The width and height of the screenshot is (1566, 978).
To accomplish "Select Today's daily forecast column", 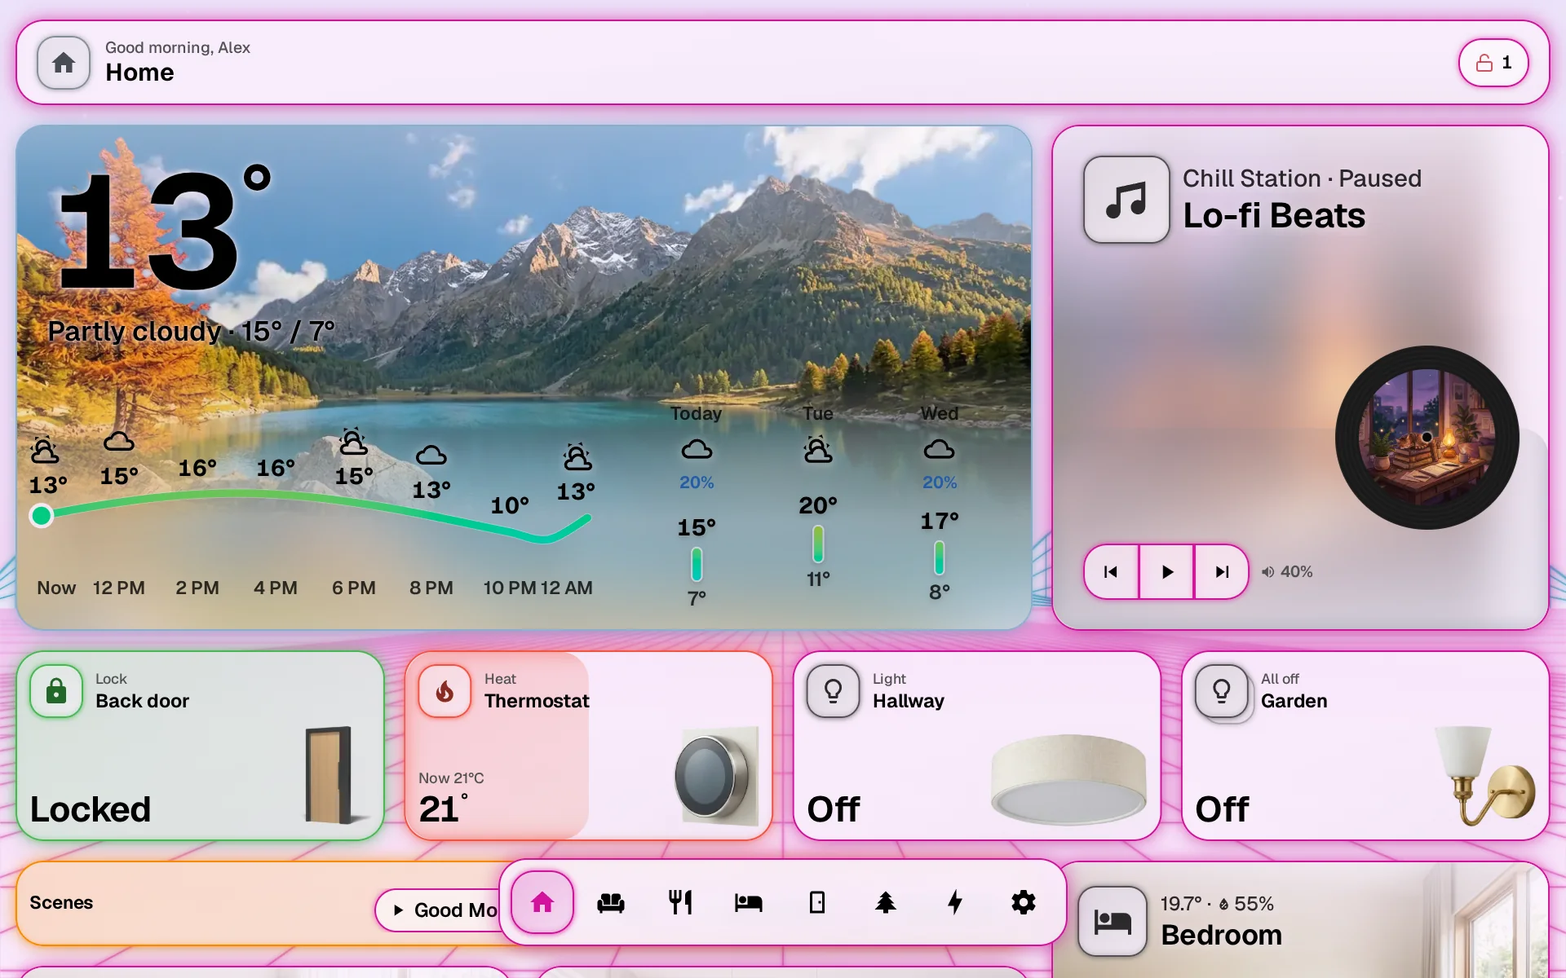I will 697,505.
